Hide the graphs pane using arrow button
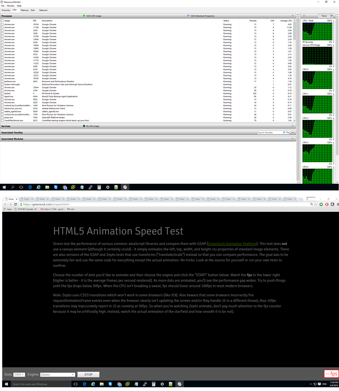The height and width of the screenshot is (391, 339). tap(304, 16)
